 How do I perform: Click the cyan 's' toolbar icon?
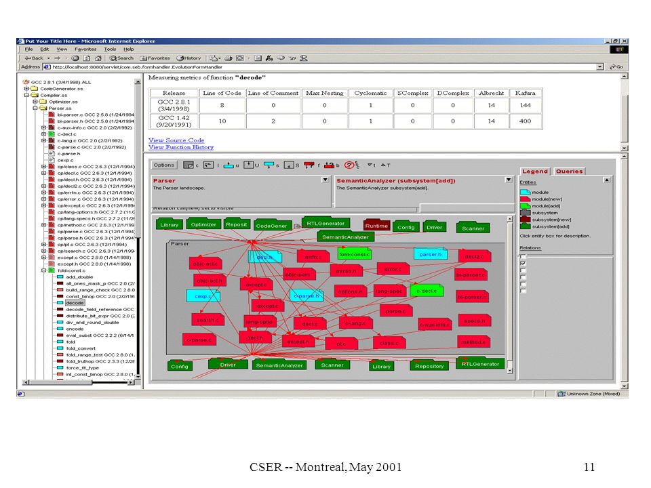coord(269,165)
